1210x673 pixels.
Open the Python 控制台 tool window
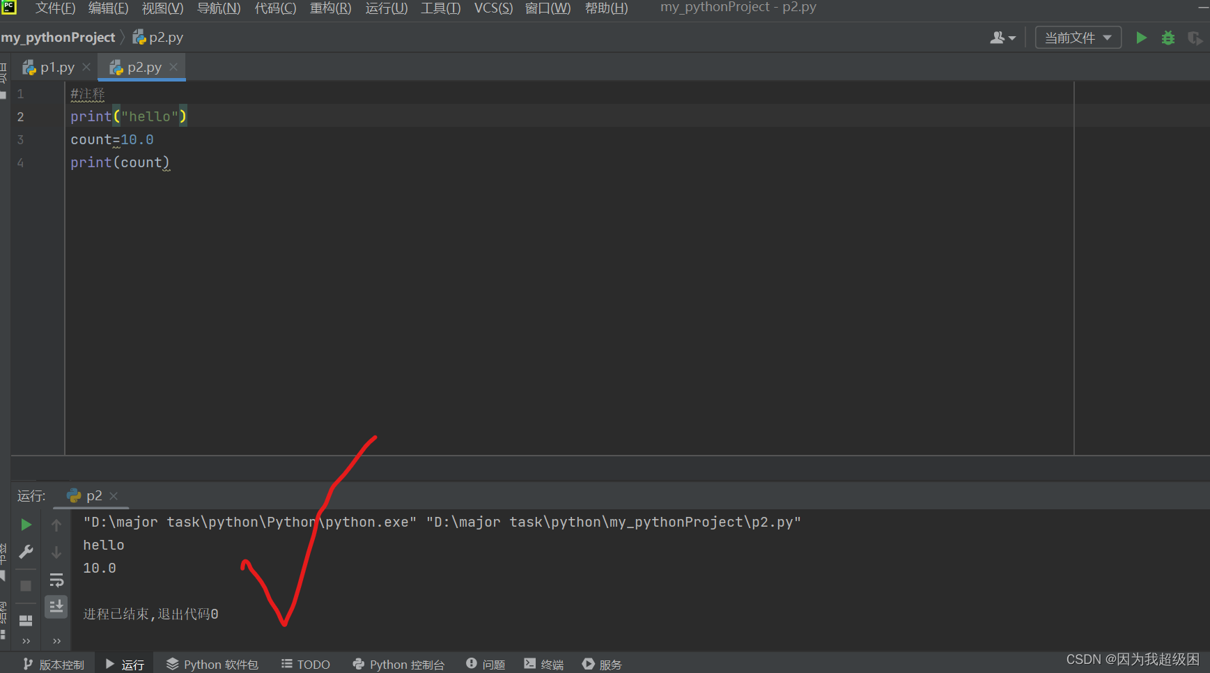pos(399,663)
